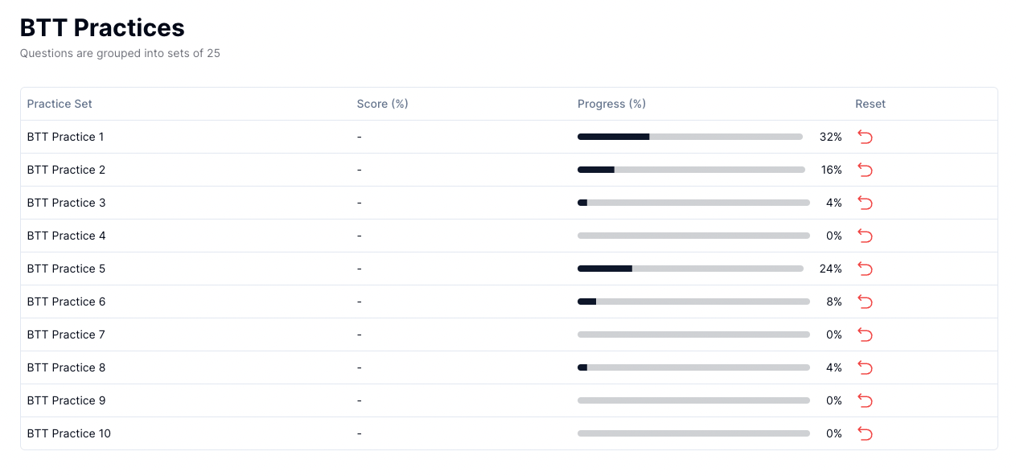The width and height of the screenshot is (1016, 476).
Task: Click reset icon for BTT Practice 3
Action: click(x=865, y=203)
